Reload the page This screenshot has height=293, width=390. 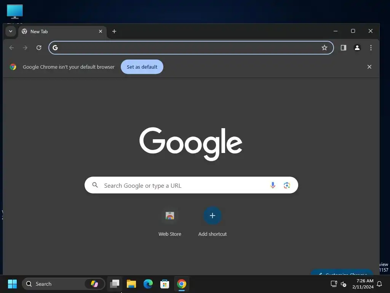39,48
